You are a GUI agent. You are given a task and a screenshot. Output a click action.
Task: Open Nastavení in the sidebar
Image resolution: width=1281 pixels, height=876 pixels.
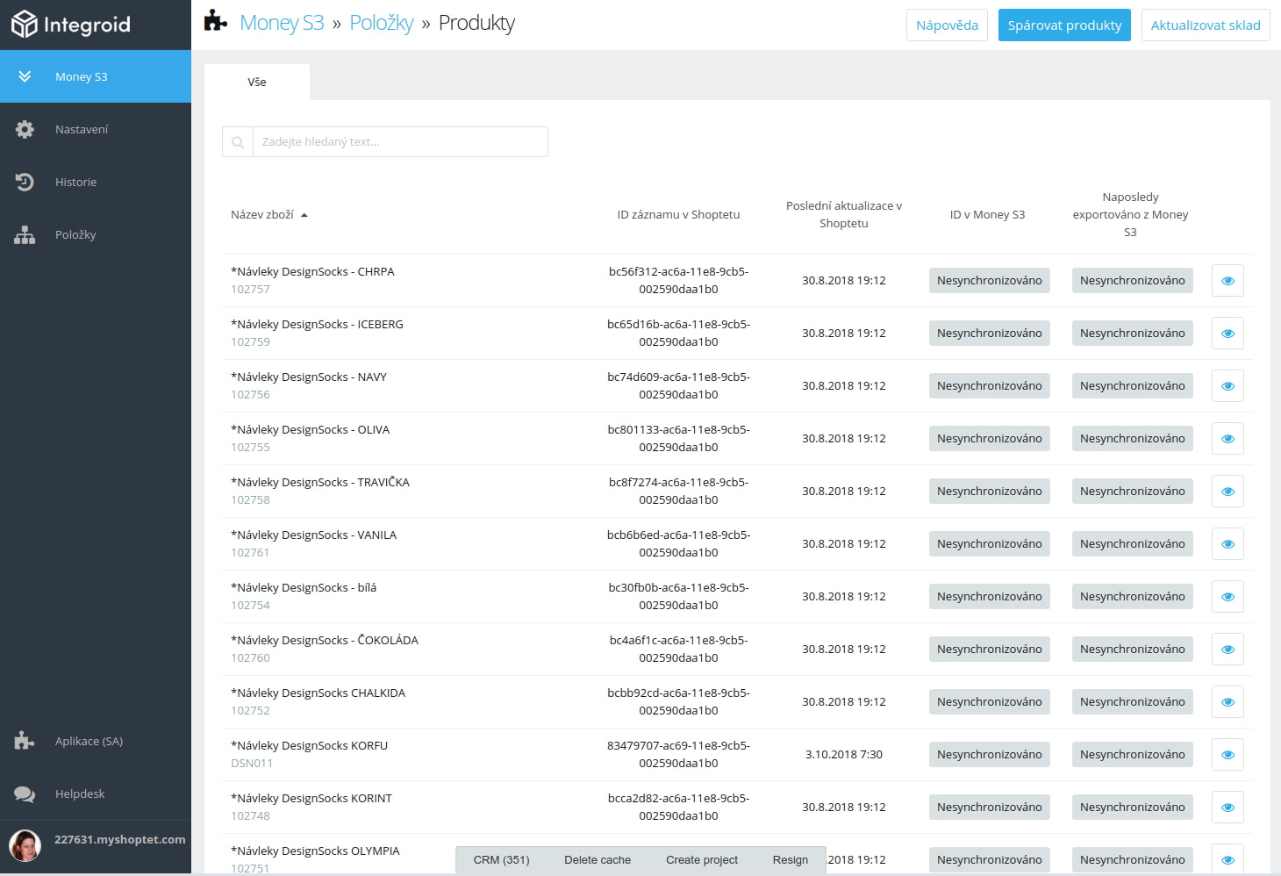(x=96, y=129)
